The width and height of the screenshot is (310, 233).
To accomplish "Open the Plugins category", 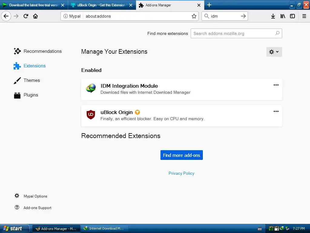I will (x=26, y=95).
